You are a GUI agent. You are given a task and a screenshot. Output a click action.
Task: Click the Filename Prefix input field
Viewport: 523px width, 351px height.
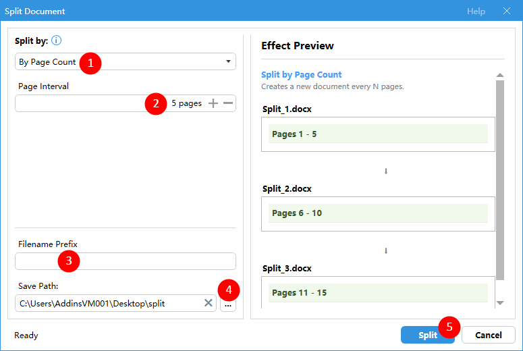coord(126,261)
